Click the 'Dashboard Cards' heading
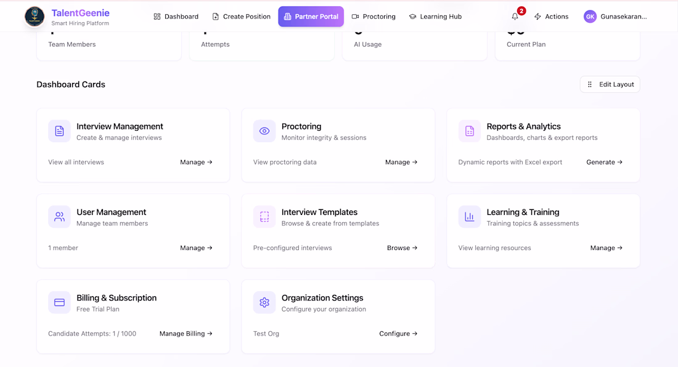The width and height of the screenshot is (678, 367). (x=71, y=84)
